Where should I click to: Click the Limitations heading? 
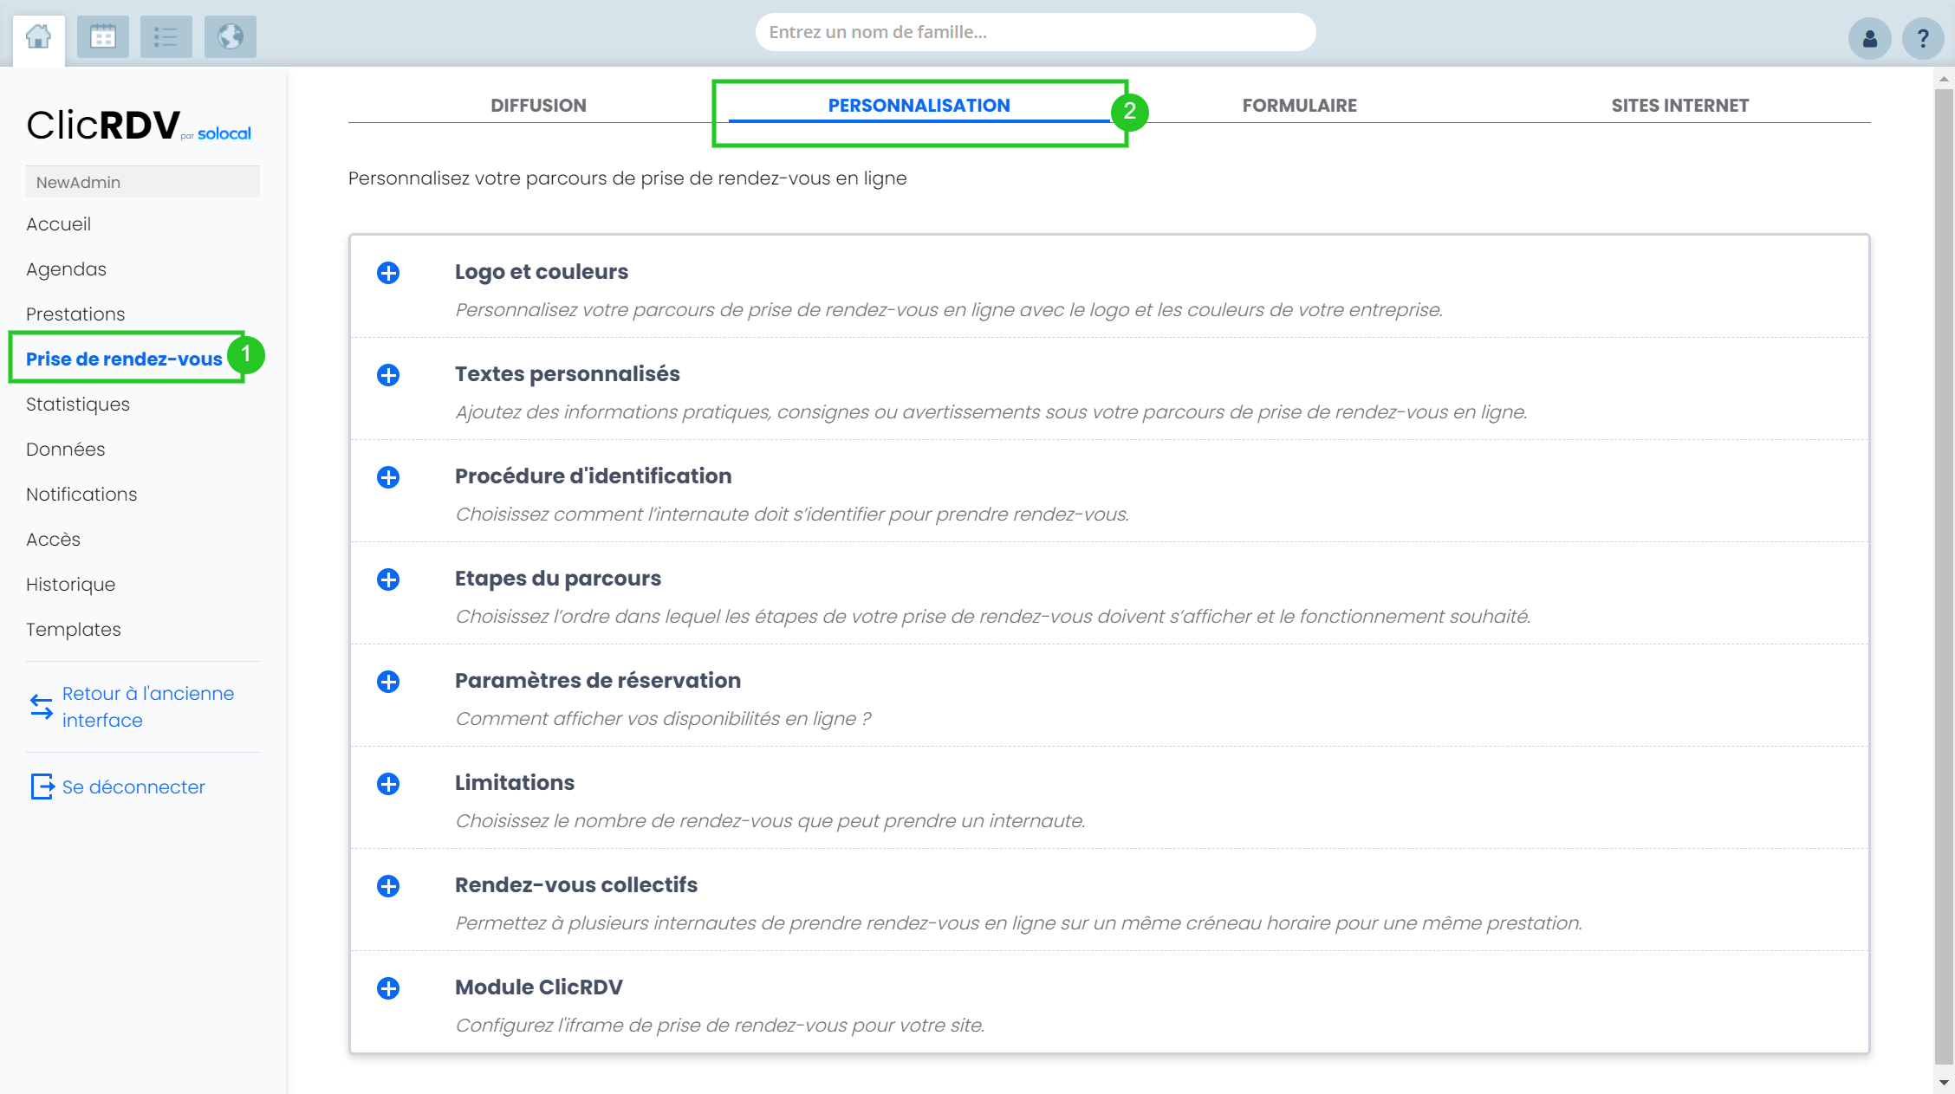[x=515, y=783]
